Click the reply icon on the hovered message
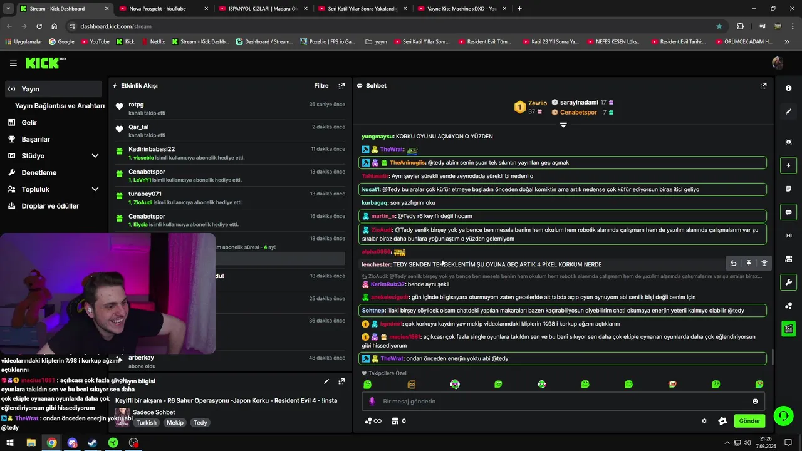The width and height of the screenshot is (802, 451). 733,264
